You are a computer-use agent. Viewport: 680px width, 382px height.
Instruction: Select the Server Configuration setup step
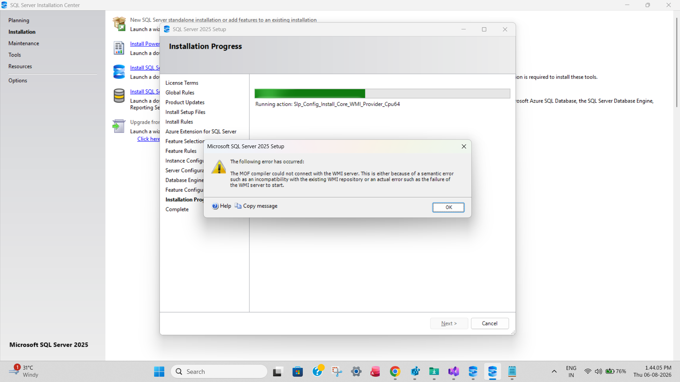point(185,170)
